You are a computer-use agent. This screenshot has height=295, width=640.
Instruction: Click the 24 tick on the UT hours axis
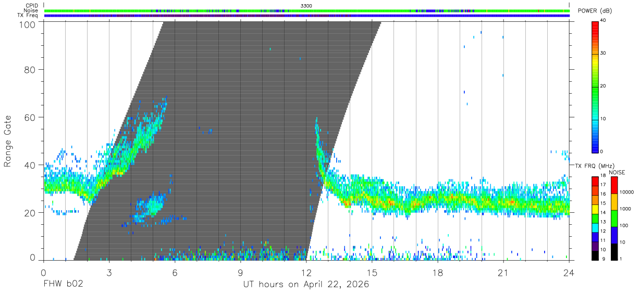[569, 273]
